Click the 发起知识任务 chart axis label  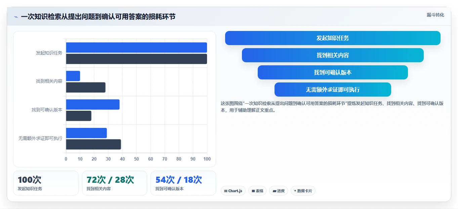[49, 53]
